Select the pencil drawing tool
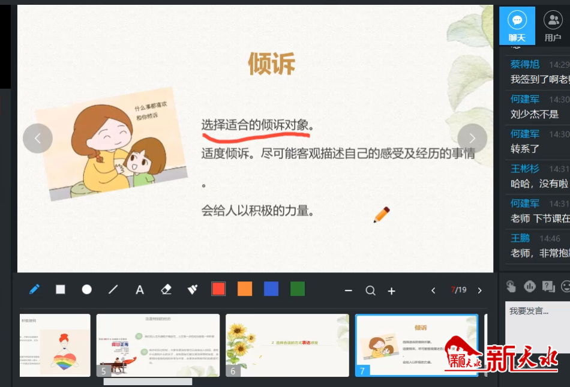Screen dimensions: 570x387 (34, 289)
